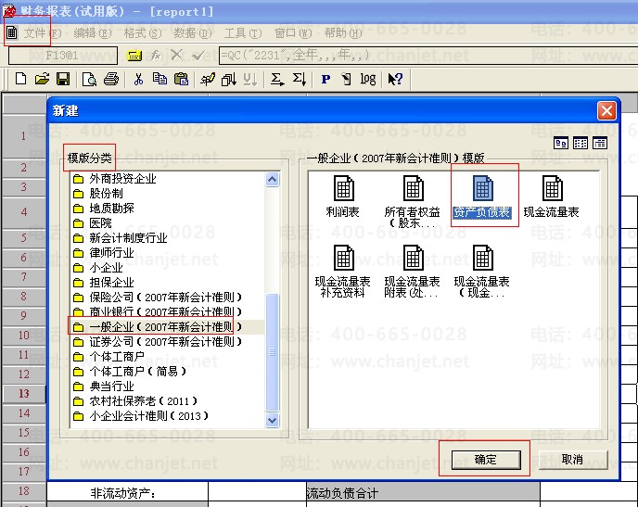Image resolution: width=638 pixels, height=507 pixels.
Task: Open the 数据(D) menu
Action: (193, 33)
